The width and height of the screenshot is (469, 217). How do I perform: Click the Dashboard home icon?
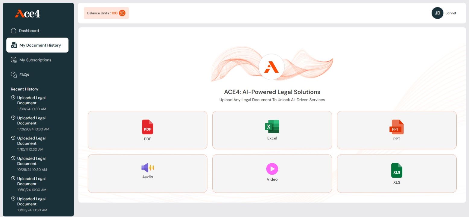click(x=14, y=31)
